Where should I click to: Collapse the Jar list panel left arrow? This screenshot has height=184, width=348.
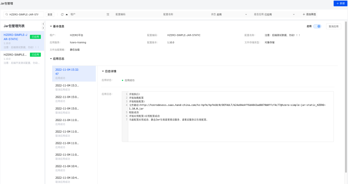(43, 24)
